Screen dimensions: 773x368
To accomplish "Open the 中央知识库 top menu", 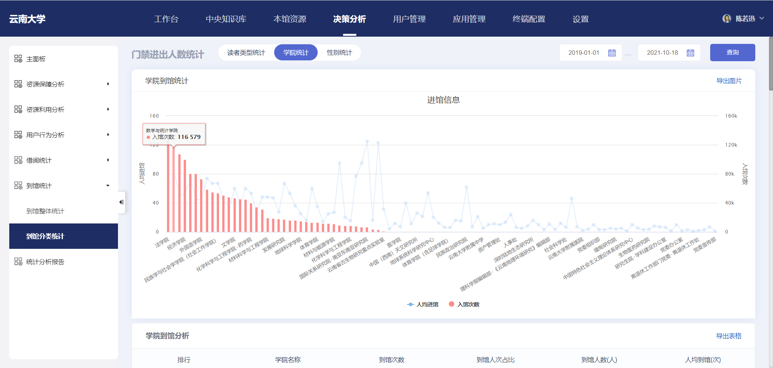I will pyautogui.click(x=226, y=19).
